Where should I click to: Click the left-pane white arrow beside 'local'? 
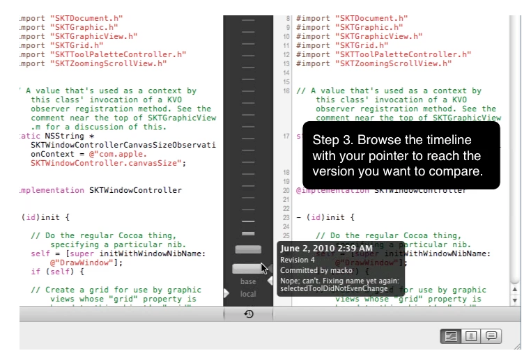pyautogui.click(x=226, y=293)
